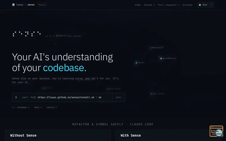Viewport: 226px width, 141px height.
Task: Open the orange terminal widget icon
Action: (216, 131)
